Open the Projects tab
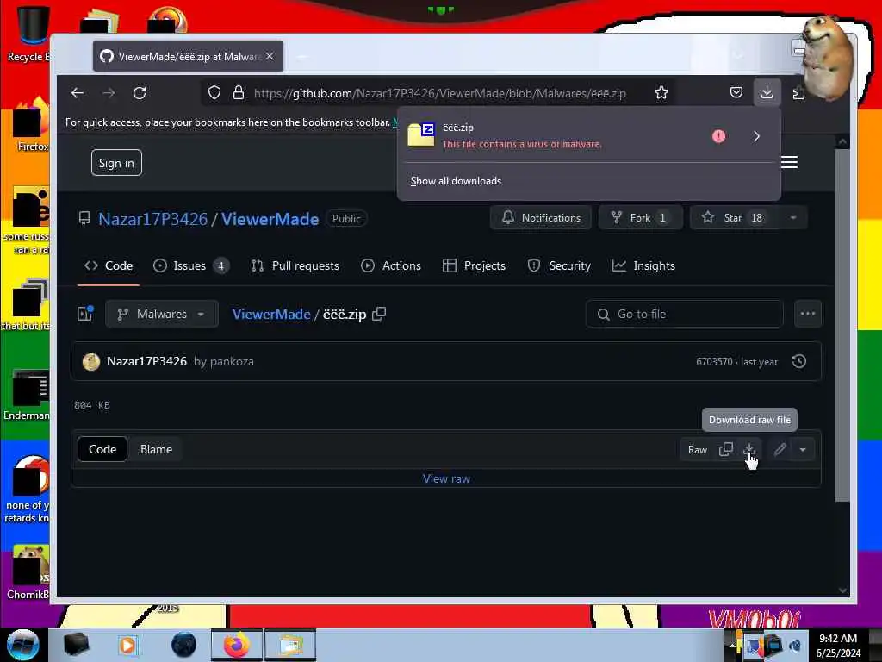Viewport: 882px width, 662px height. 475,265
